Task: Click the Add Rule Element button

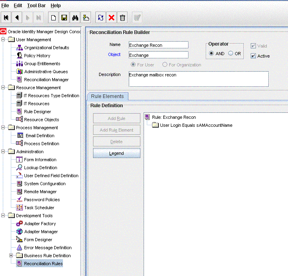Action: click(x=116, y=130)
